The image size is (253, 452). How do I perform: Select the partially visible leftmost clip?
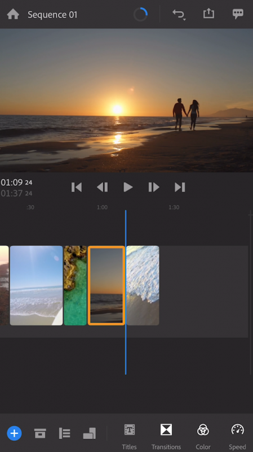[5, 285]
